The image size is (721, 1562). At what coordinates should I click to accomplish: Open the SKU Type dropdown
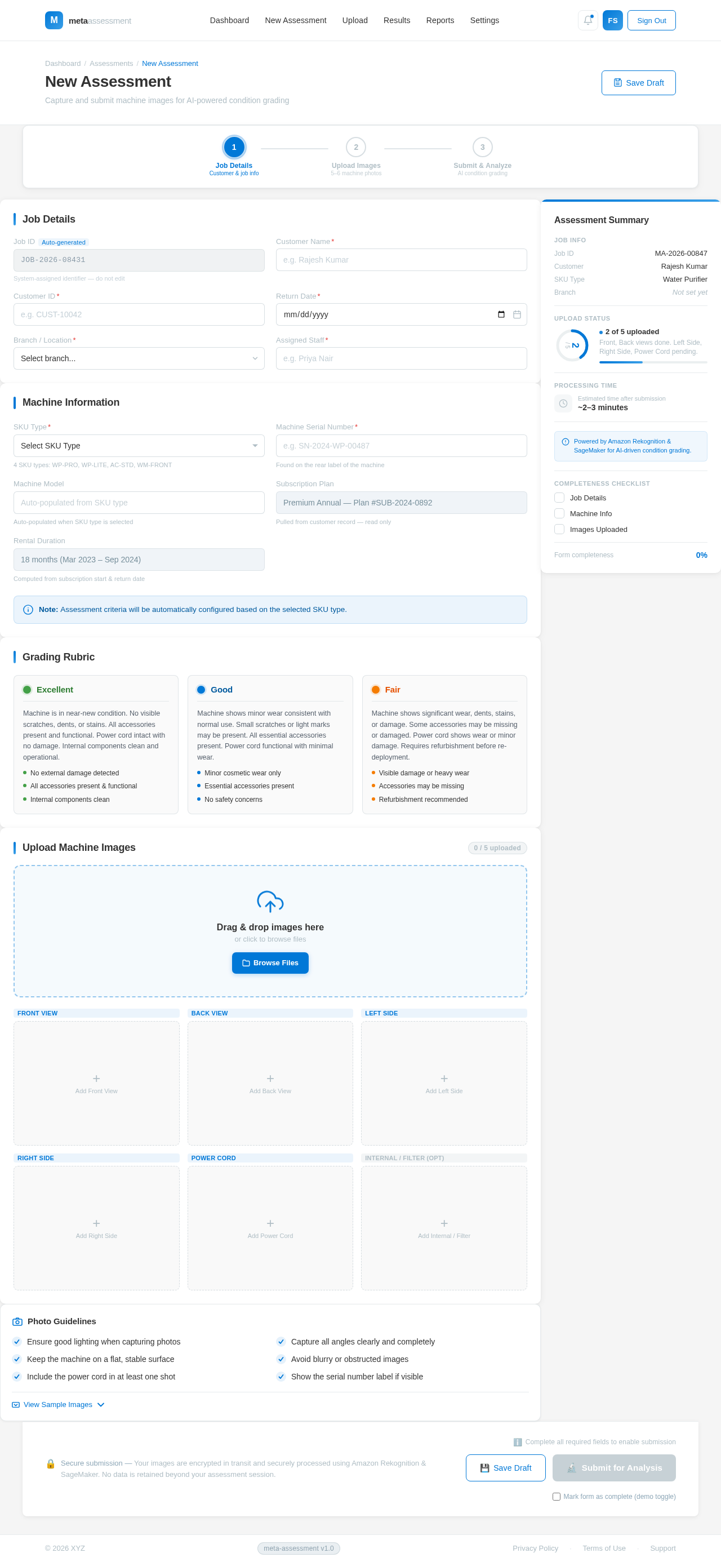coord(139,446)
